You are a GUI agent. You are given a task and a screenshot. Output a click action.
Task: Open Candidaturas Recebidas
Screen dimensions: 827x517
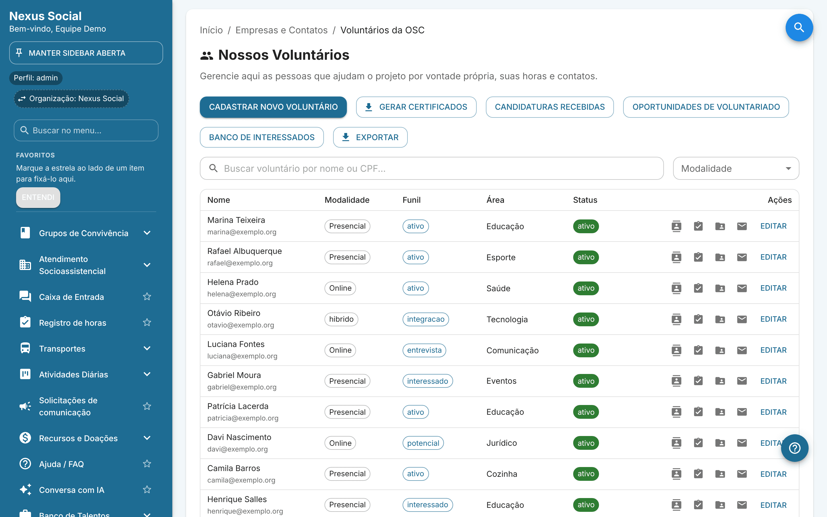click(x=550, y=107)
